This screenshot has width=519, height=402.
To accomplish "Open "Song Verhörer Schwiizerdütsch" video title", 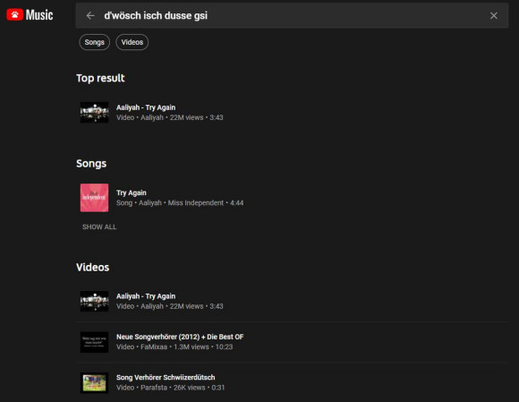I will 166,378.
